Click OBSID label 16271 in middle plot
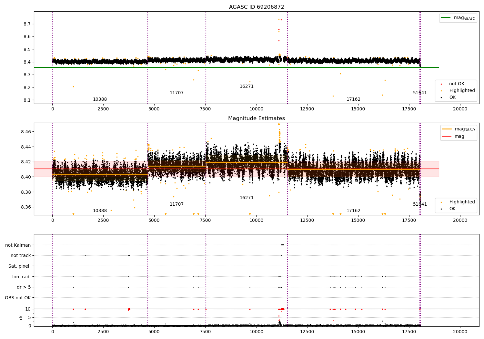This screenshot has height=339, width=484. [x=247, y=198]
